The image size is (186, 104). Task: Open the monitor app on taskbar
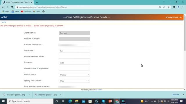tap(123, 101)
